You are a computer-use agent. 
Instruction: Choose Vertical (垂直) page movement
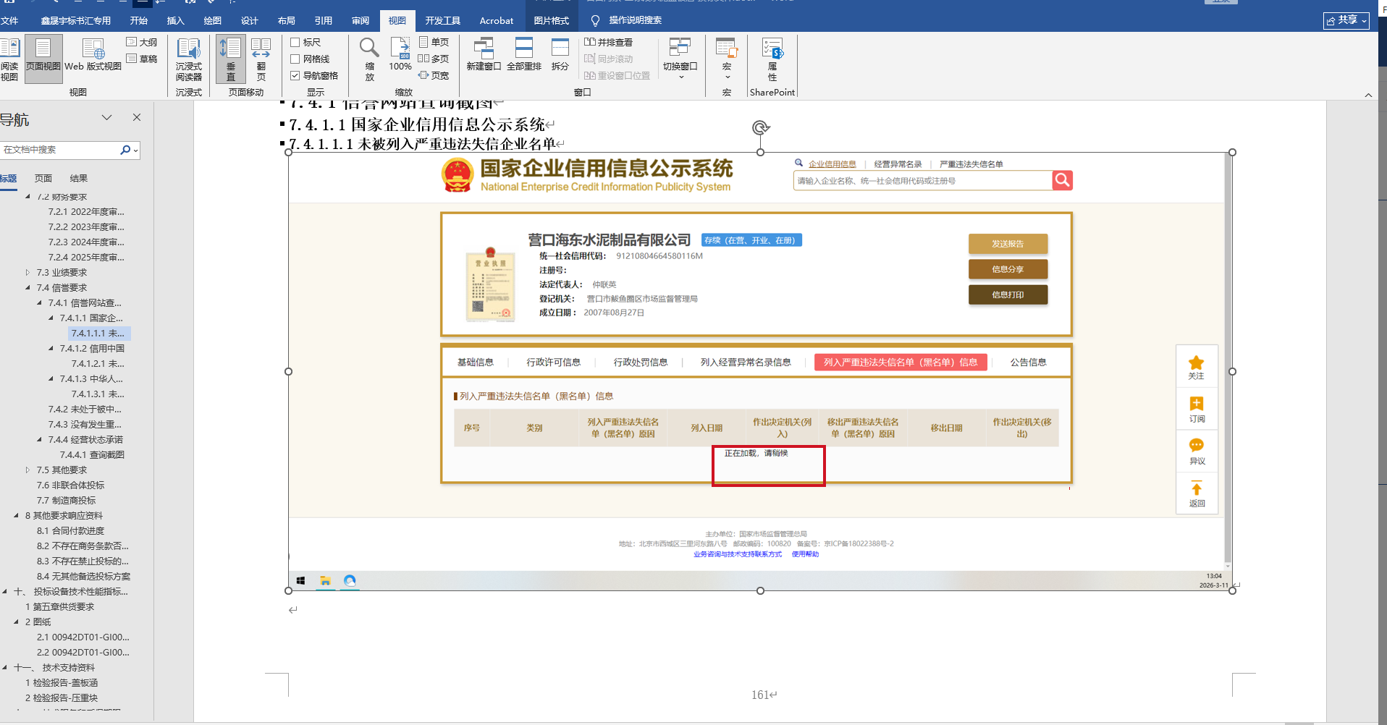pyautogui.click(x=231, y=59)
